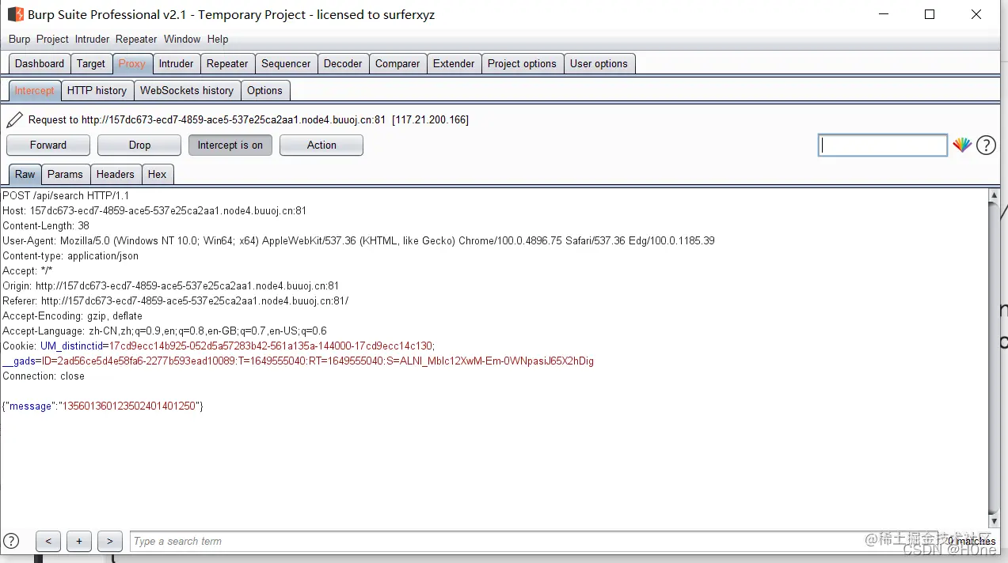Switch to the Target tab

click(91, 63)
